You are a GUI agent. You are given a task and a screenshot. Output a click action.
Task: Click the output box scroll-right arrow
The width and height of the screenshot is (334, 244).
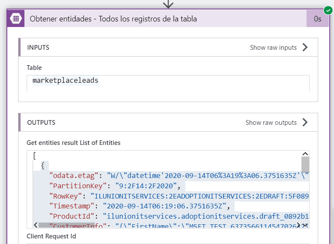(298, 225)
